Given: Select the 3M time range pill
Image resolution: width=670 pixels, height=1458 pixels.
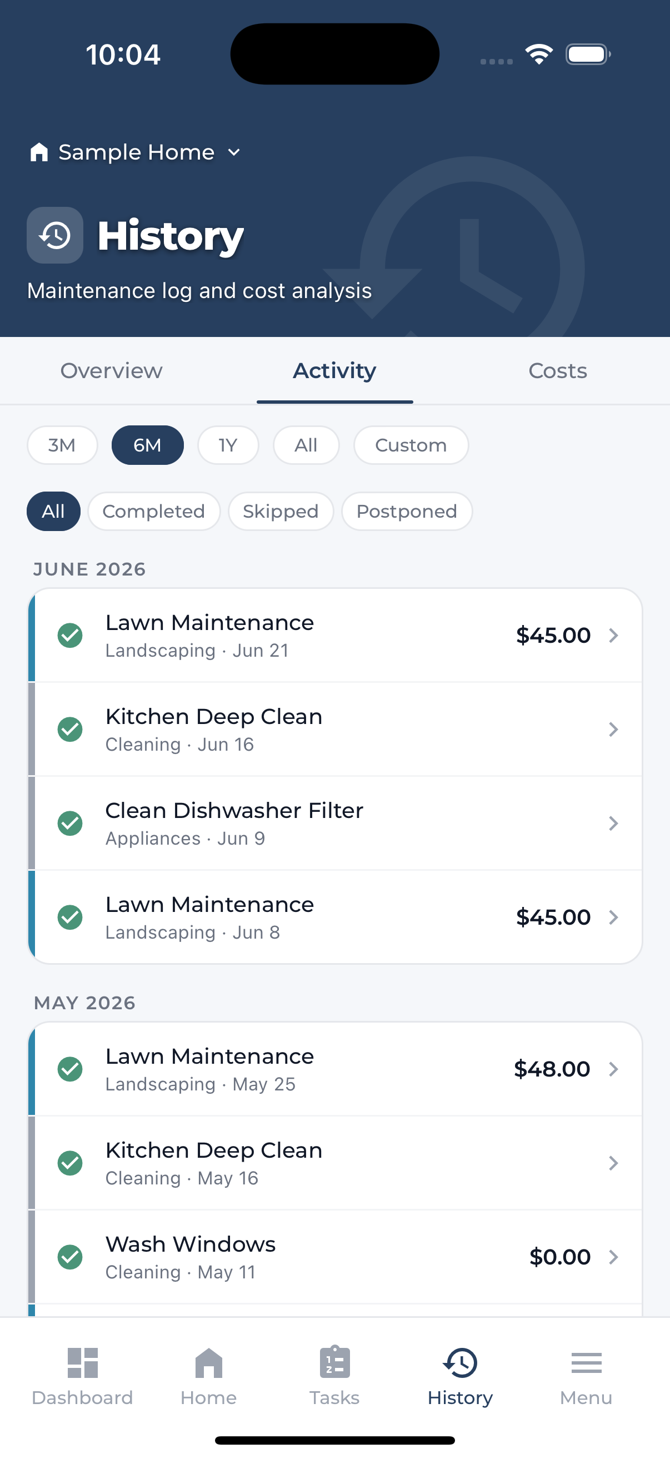Looking at the screenshot, I should point(62,445).
